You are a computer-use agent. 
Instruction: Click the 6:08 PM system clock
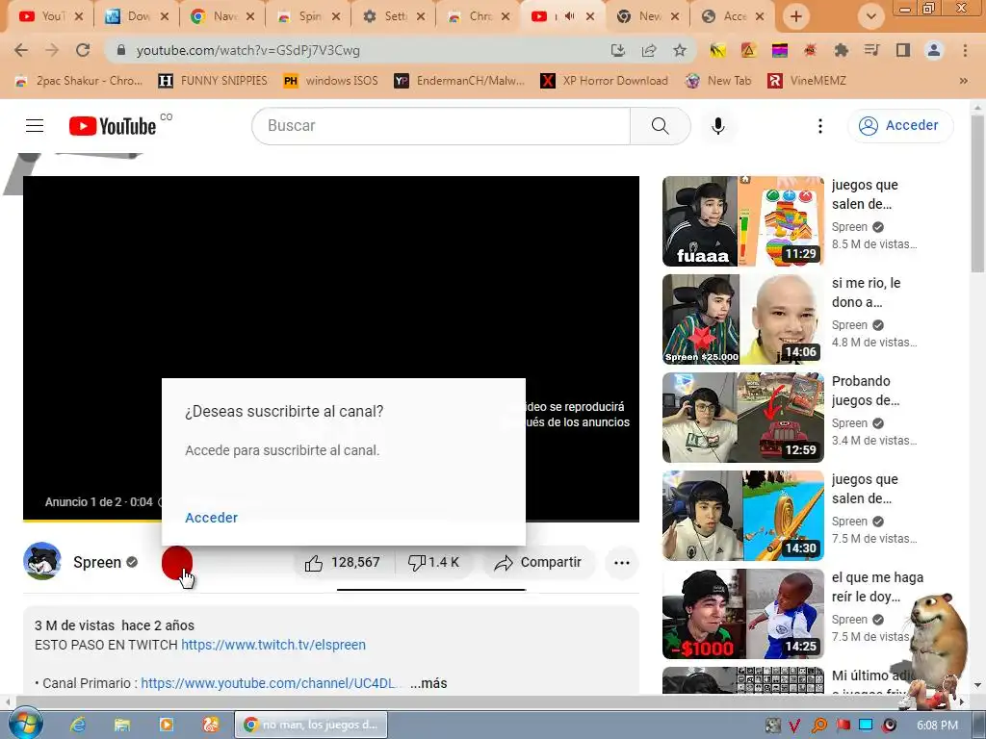coord(937,726)
